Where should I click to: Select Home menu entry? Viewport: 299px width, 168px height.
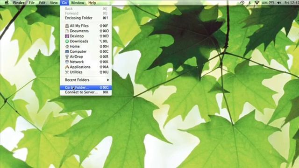[x=86, y=46]
